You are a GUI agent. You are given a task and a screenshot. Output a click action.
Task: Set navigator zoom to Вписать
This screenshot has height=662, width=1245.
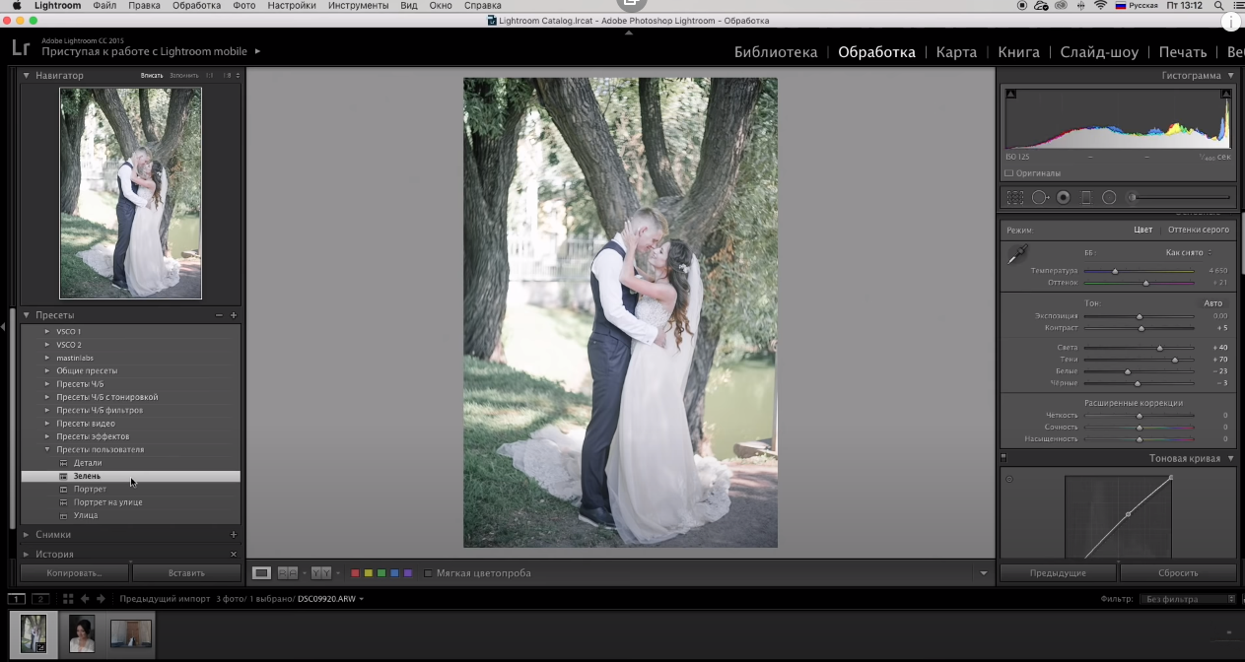tap(152, 76)
